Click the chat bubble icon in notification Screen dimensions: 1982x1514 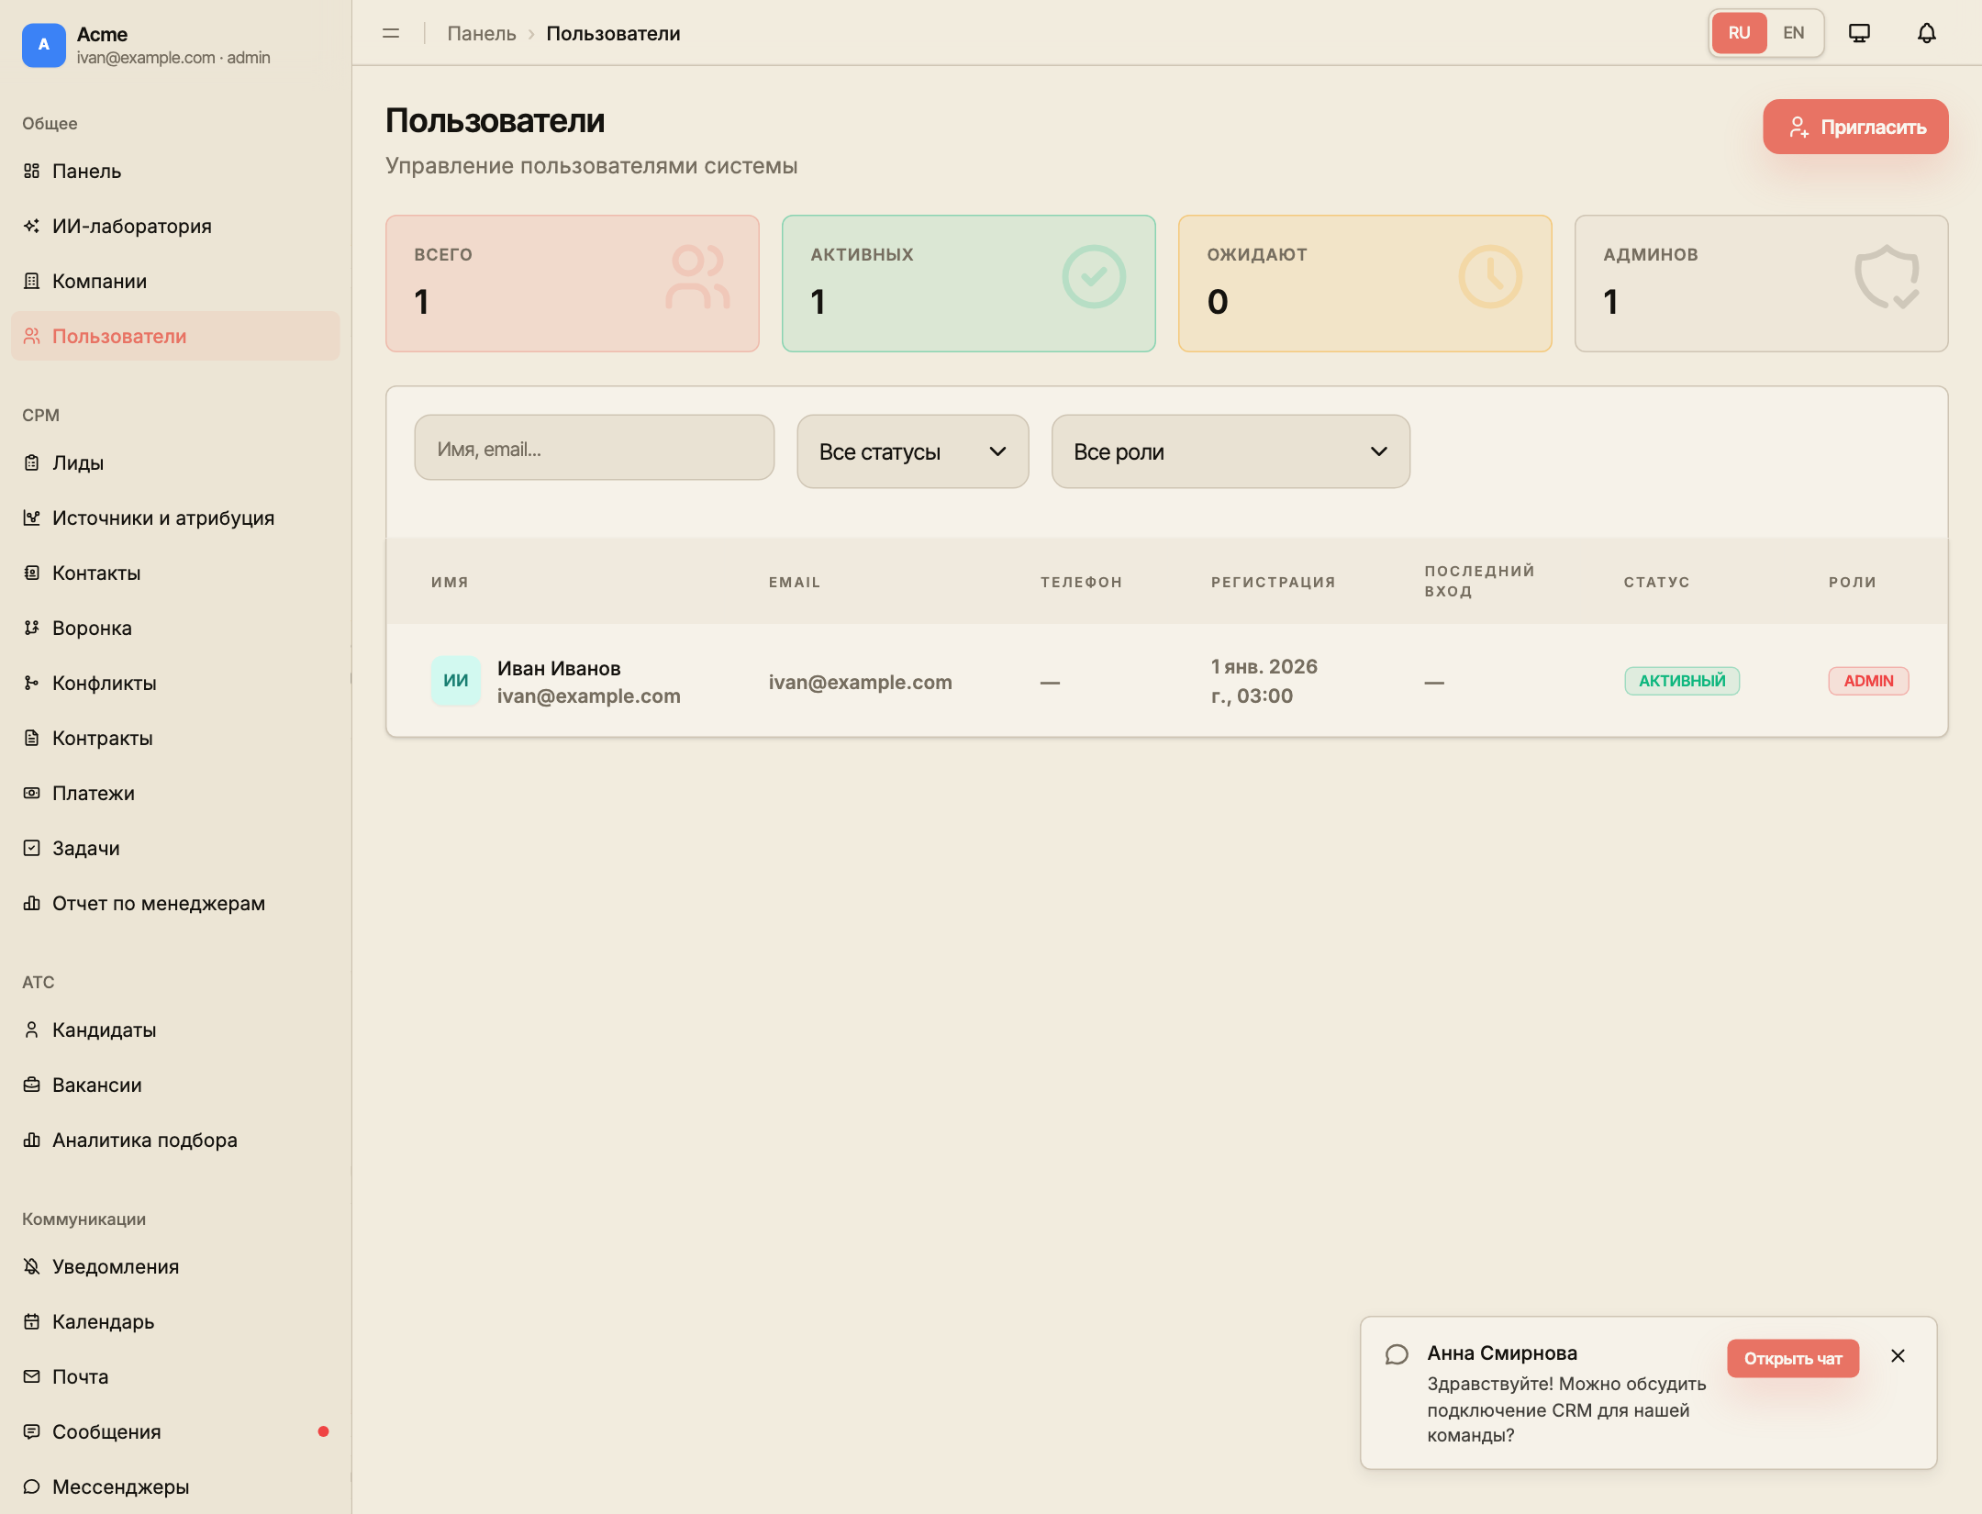[x=1397, y=1354]
